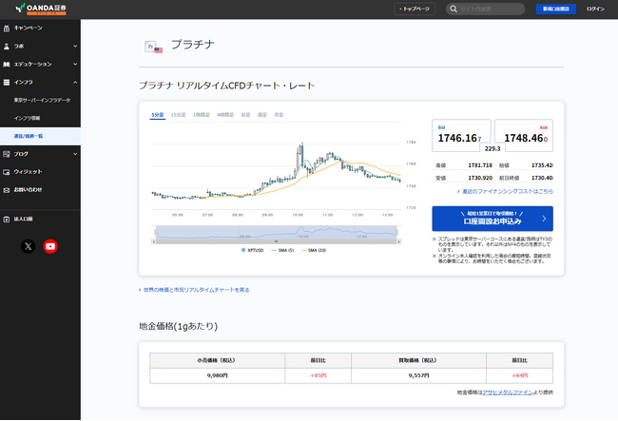Image resolution: width=618 pixels, height=421 pixels.
Task: Open the YouTube social icon
Action: pyautogui.click(x=50, y=246)
